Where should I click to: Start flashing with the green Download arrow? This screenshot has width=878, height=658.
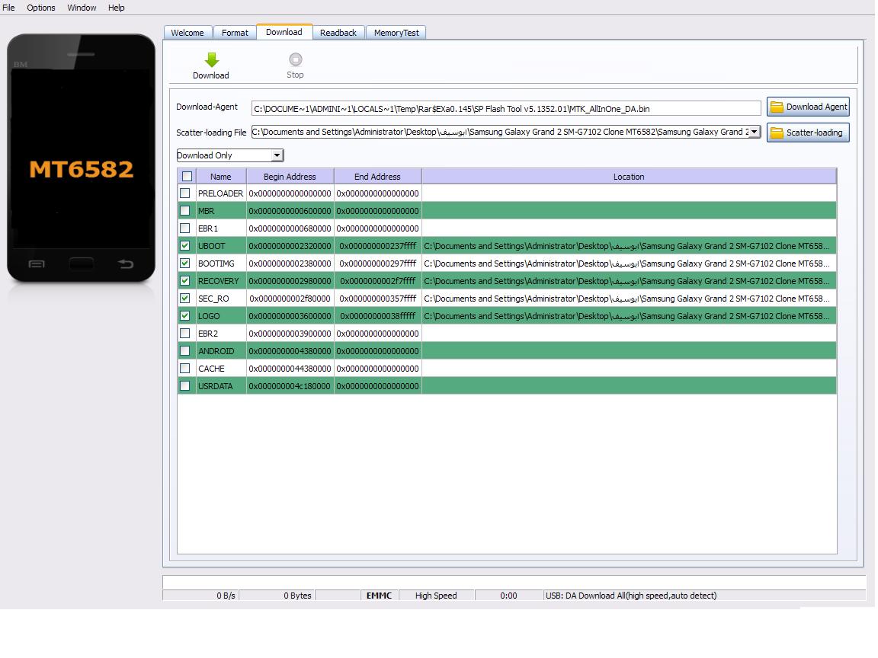tap(212, 60)
